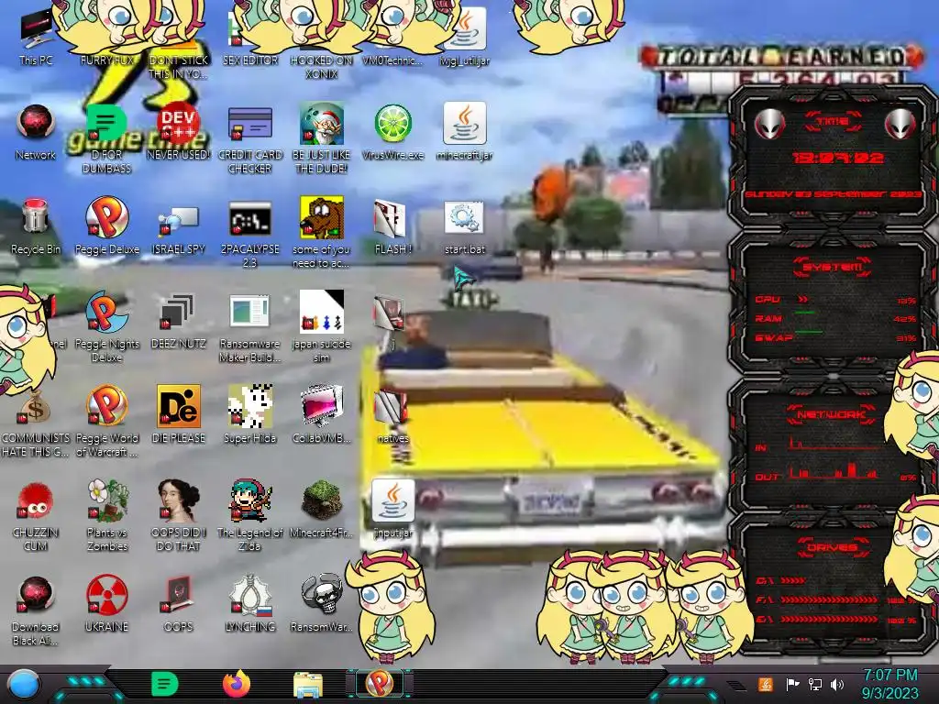Open the lwjgl_util.jar file
Screen dimensions: 939x704
[465, 37]
